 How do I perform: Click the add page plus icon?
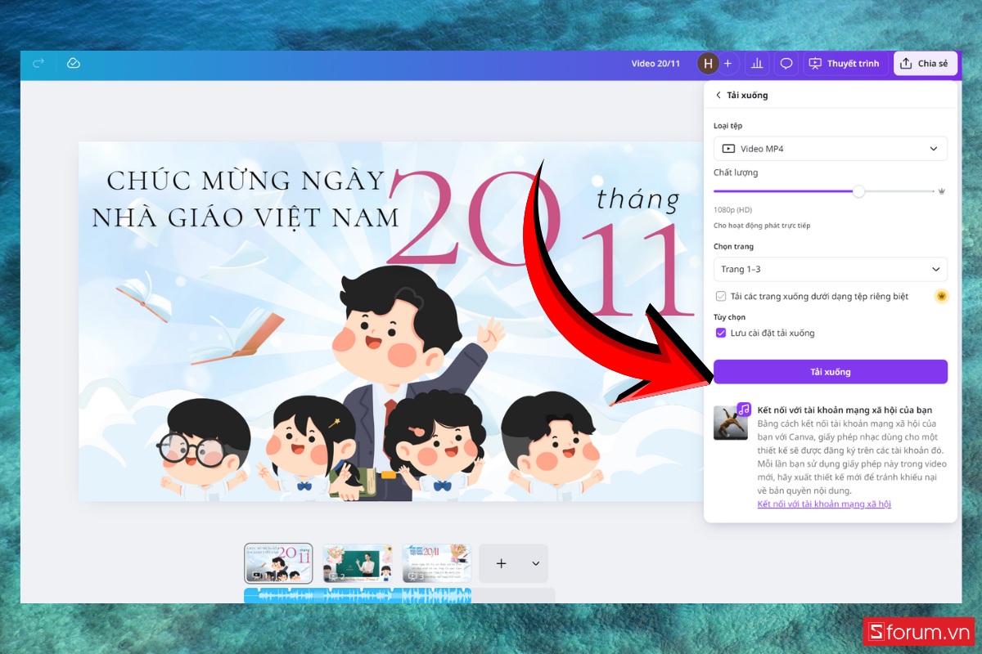[x=501, y=563]
